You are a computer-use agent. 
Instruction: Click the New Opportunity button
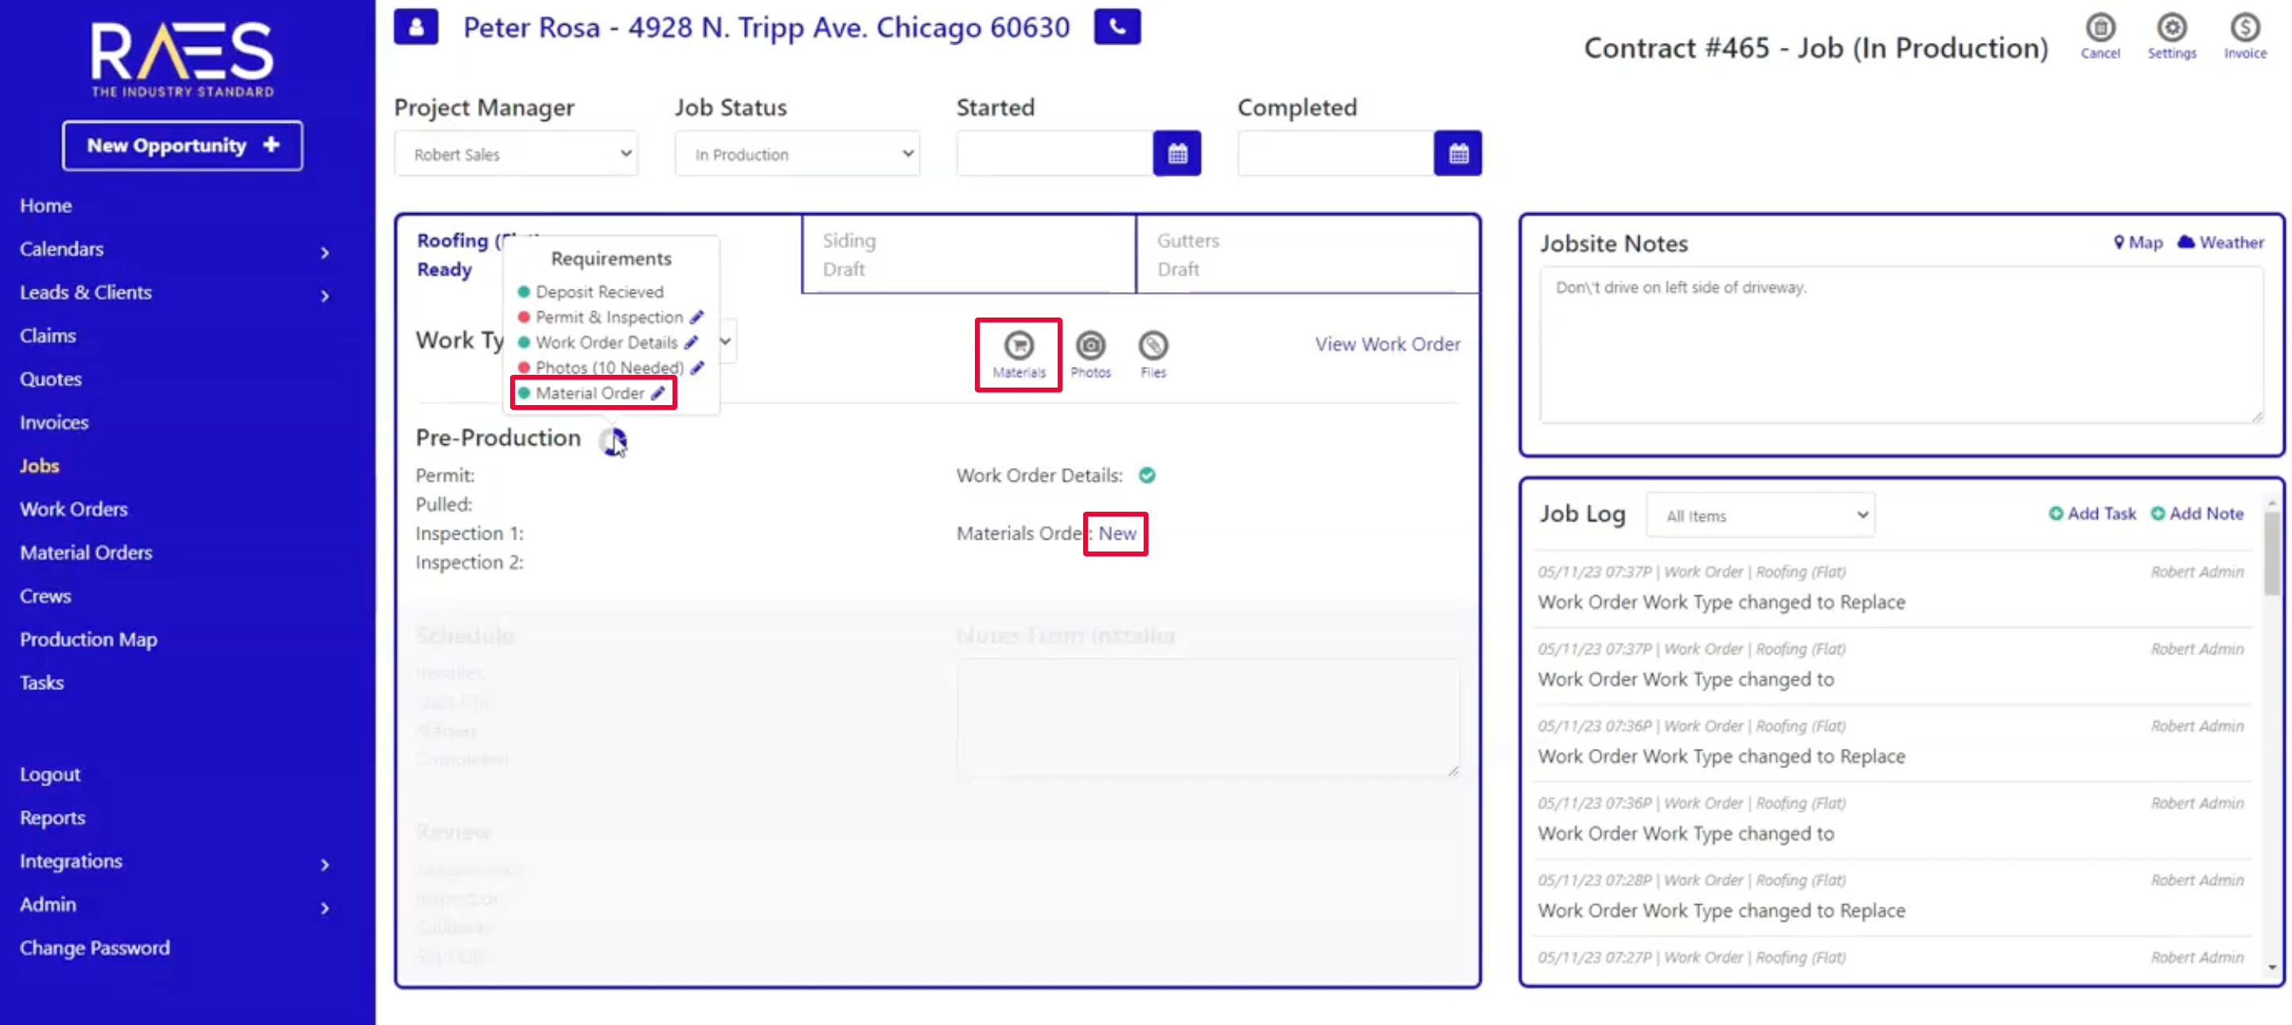[x=182, y=145]
